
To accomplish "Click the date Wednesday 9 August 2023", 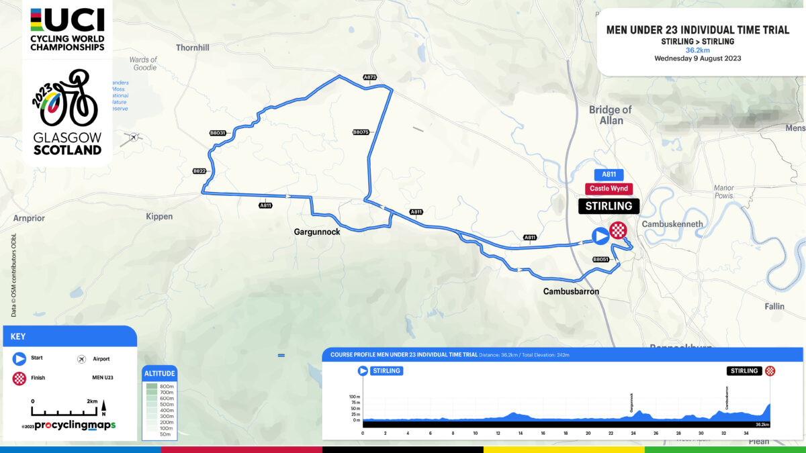I will pyautogui.click(x=699, y=58).
